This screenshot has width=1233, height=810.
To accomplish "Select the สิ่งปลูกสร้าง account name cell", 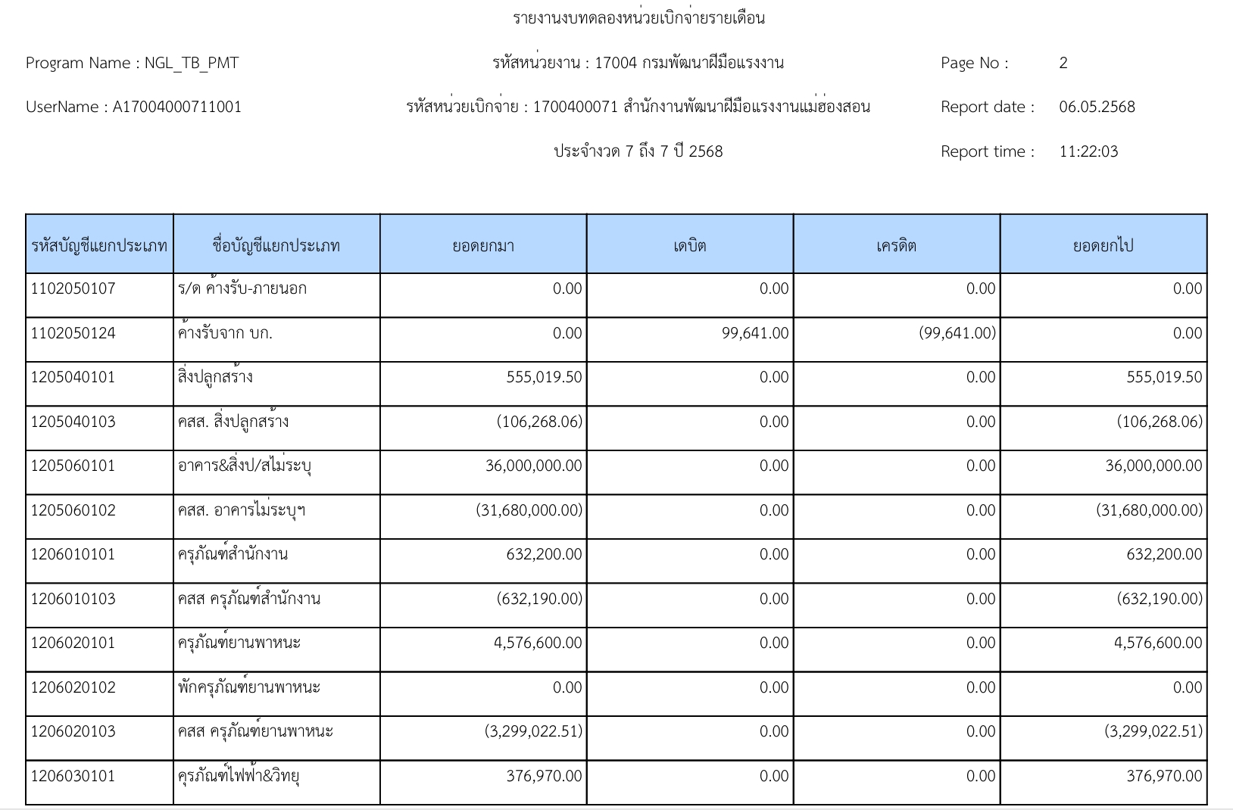I will [276, 384].
